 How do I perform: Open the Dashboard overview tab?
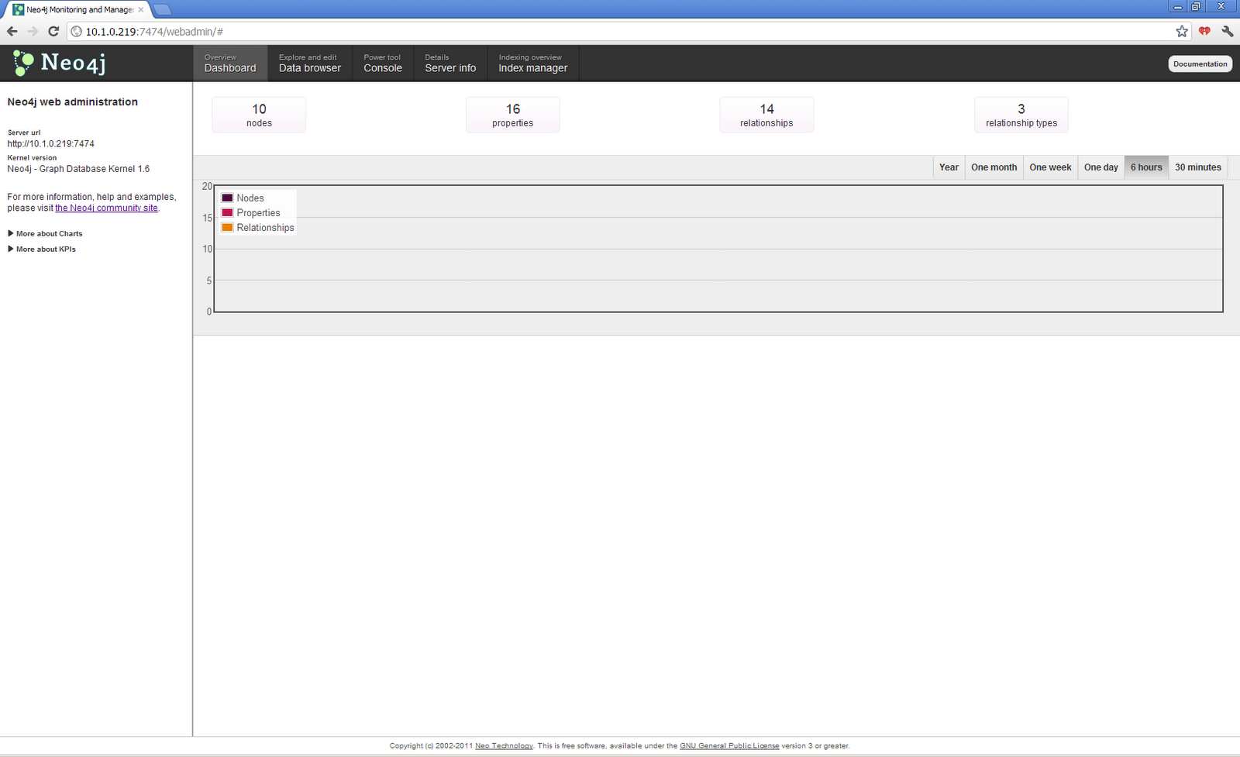tap(230, 63)
